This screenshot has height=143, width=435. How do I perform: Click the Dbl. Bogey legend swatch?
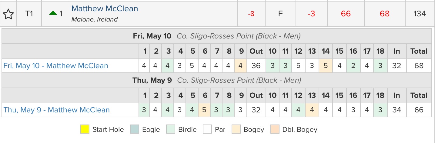[x=276, y=130]
